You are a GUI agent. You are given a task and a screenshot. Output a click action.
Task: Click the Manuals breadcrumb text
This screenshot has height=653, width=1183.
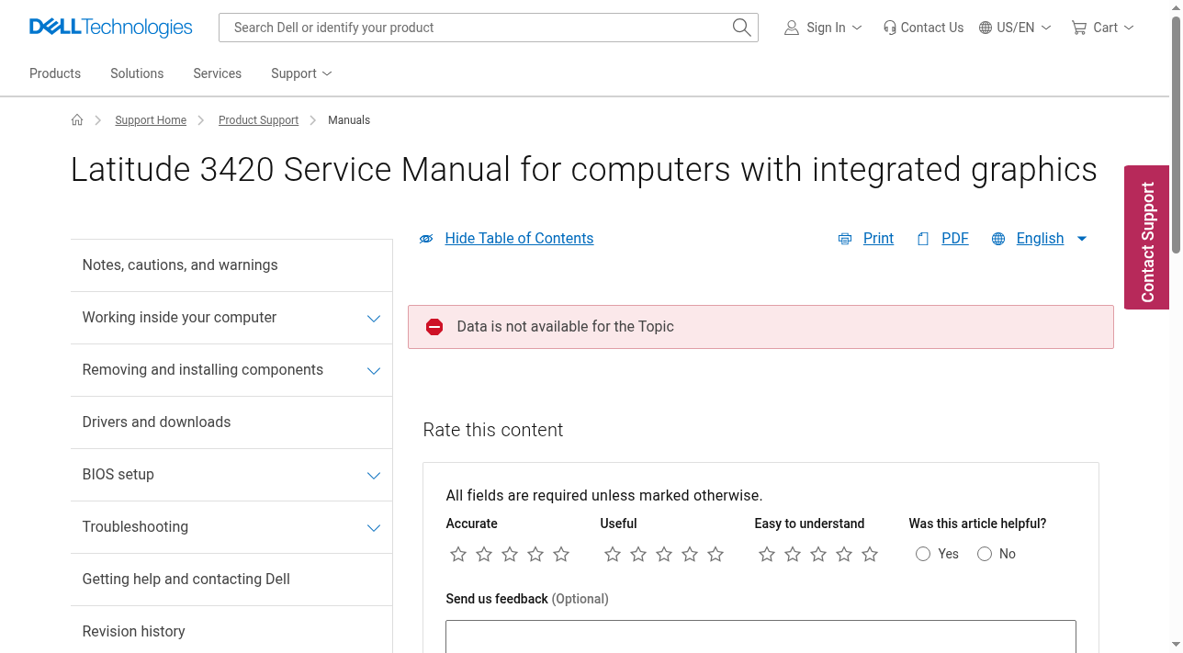click(349, 120)
